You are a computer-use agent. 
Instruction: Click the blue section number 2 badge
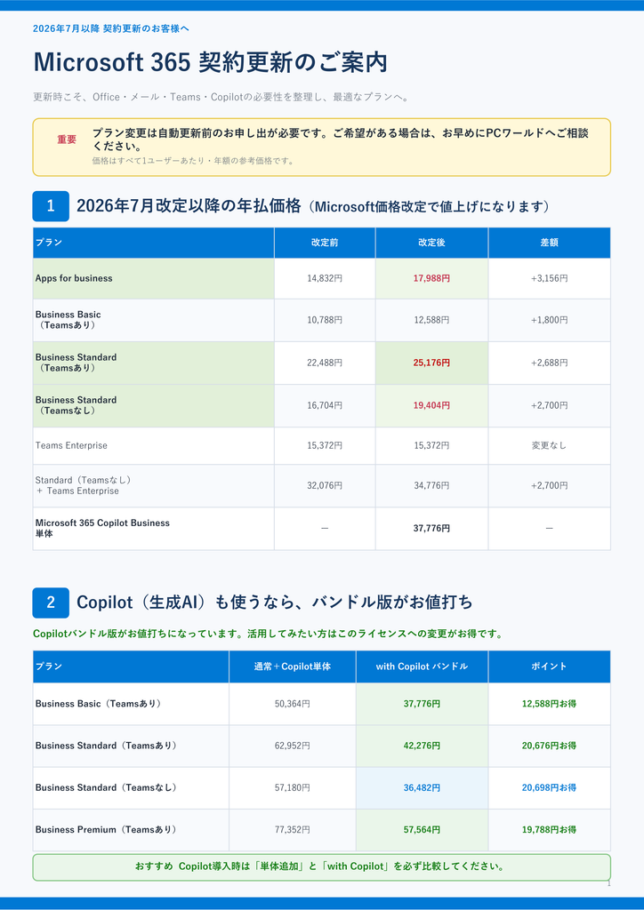click(x=51, y=603)
